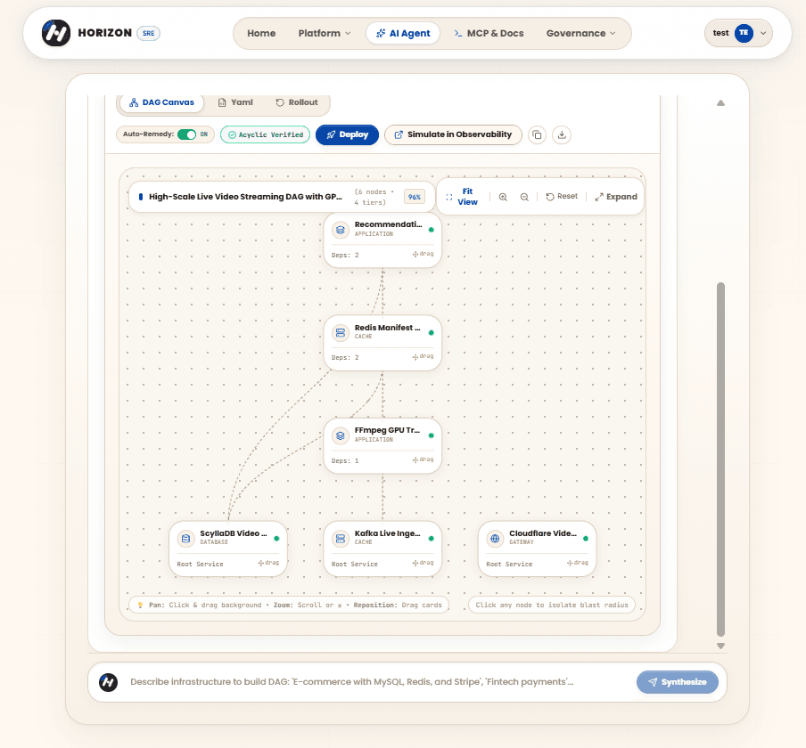Open MCP & Docs

489,33
